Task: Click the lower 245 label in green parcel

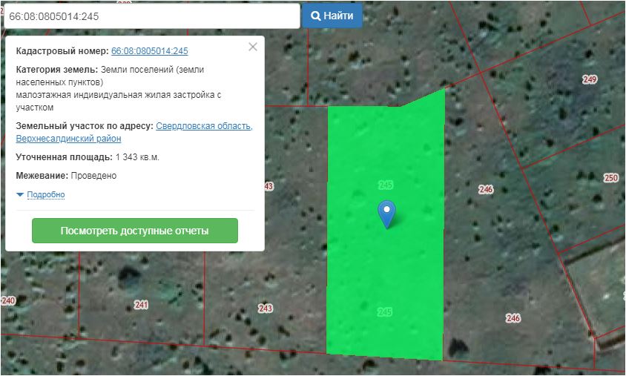Action: click(x=384, y=311)
